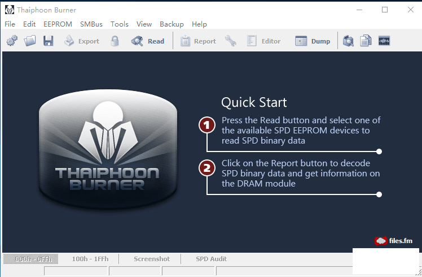The width and height of the screenshot is (422, 277).
Task: Switch to the SPD Audit tab
Action: click(x=211, y=259)
